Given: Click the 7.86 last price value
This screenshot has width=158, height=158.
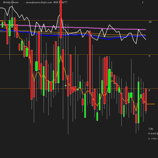Looking at the screenshot, I should [151, 129].
